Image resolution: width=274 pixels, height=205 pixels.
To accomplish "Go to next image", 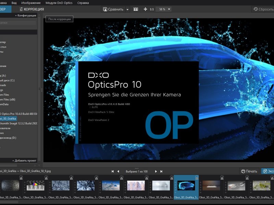I will pyautogui.click(x=156, y=172).
